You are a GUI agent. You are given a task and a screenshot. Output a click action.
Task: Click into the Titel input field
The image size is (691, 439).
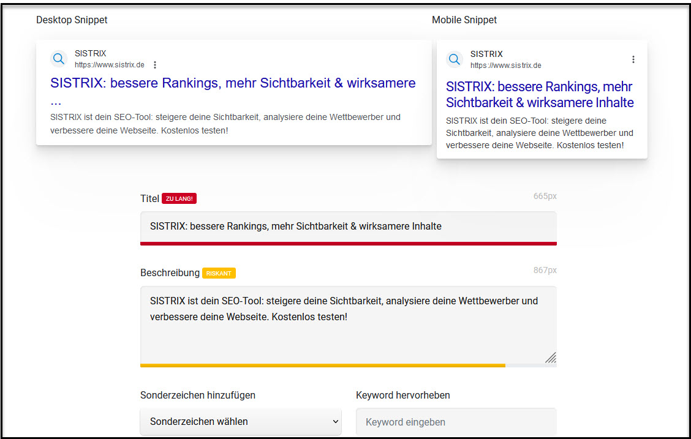pyautogui.click(x=348, y=227)
